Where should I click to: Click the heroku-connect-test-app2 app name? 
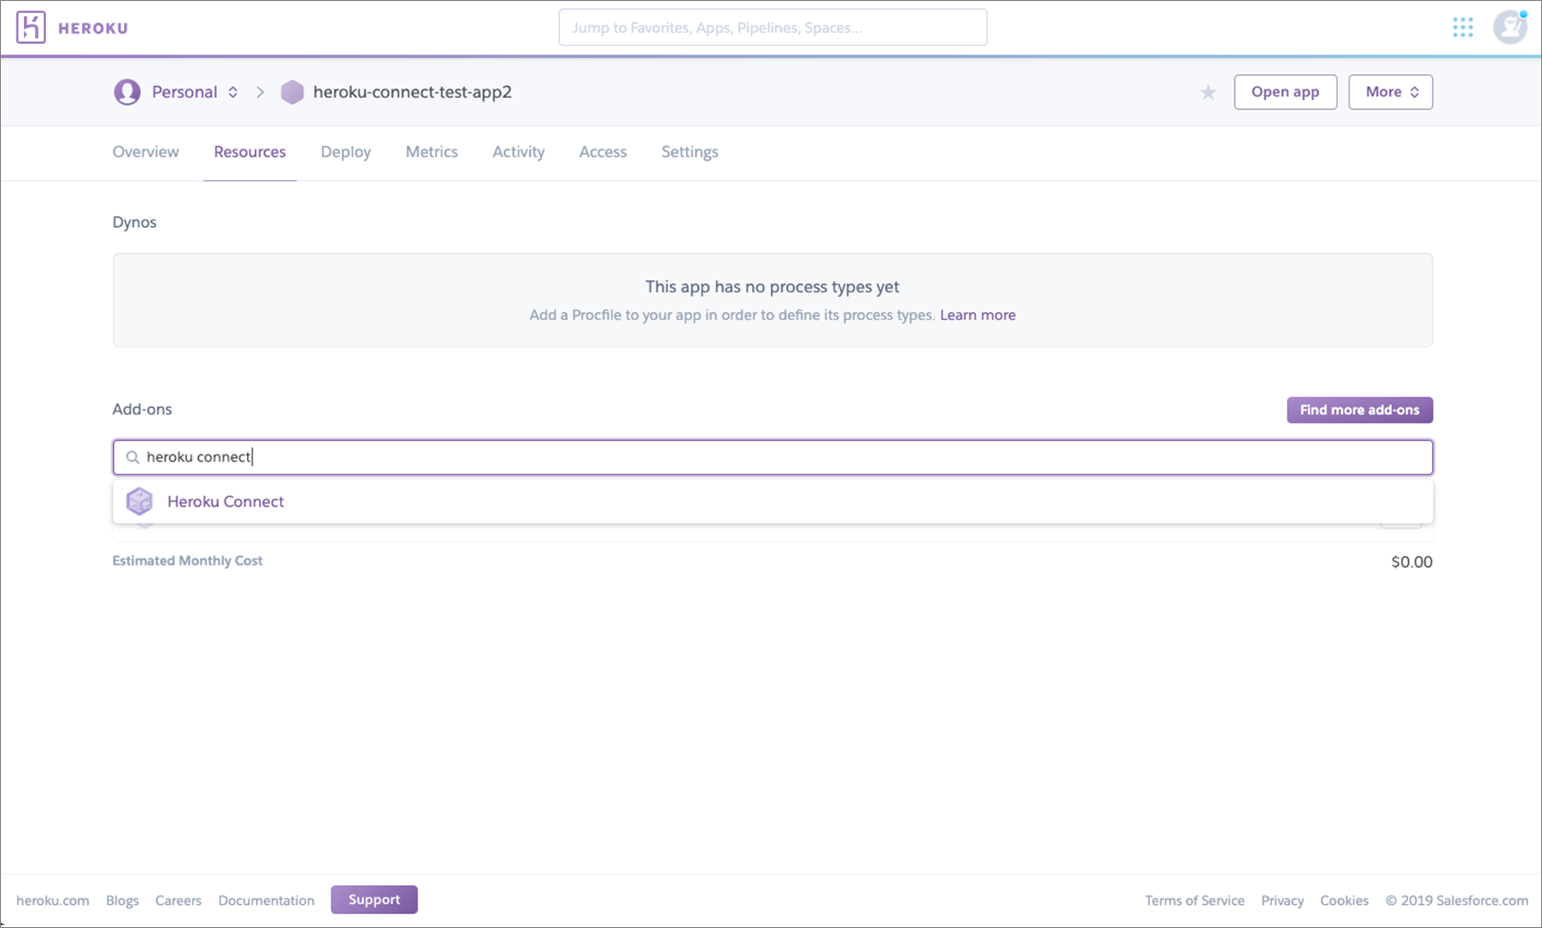[413, 92]
